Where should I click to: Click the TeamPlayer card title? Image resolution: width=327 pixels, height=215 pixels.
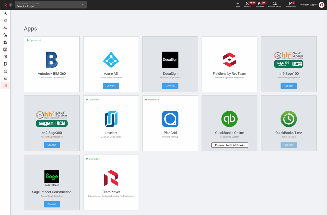coord(111,192)
